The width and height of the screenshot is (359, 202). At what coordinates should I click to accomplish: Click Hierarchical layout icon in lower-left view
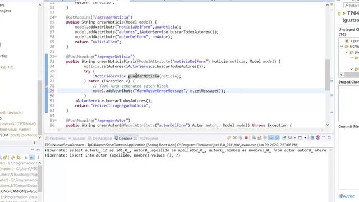[x=26, y=158]
